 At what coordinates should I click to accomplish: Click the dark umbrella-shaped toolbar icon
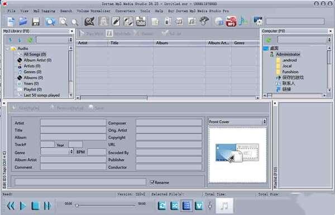pyautogui.click(x=204, y=21)
